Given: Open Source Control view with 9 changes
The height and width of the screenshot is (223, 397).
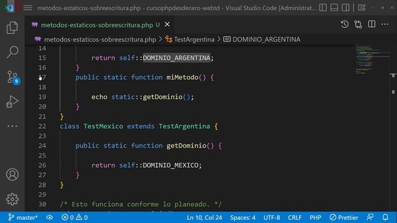Looking at the screenshot, I should click(x=12, y=77).
